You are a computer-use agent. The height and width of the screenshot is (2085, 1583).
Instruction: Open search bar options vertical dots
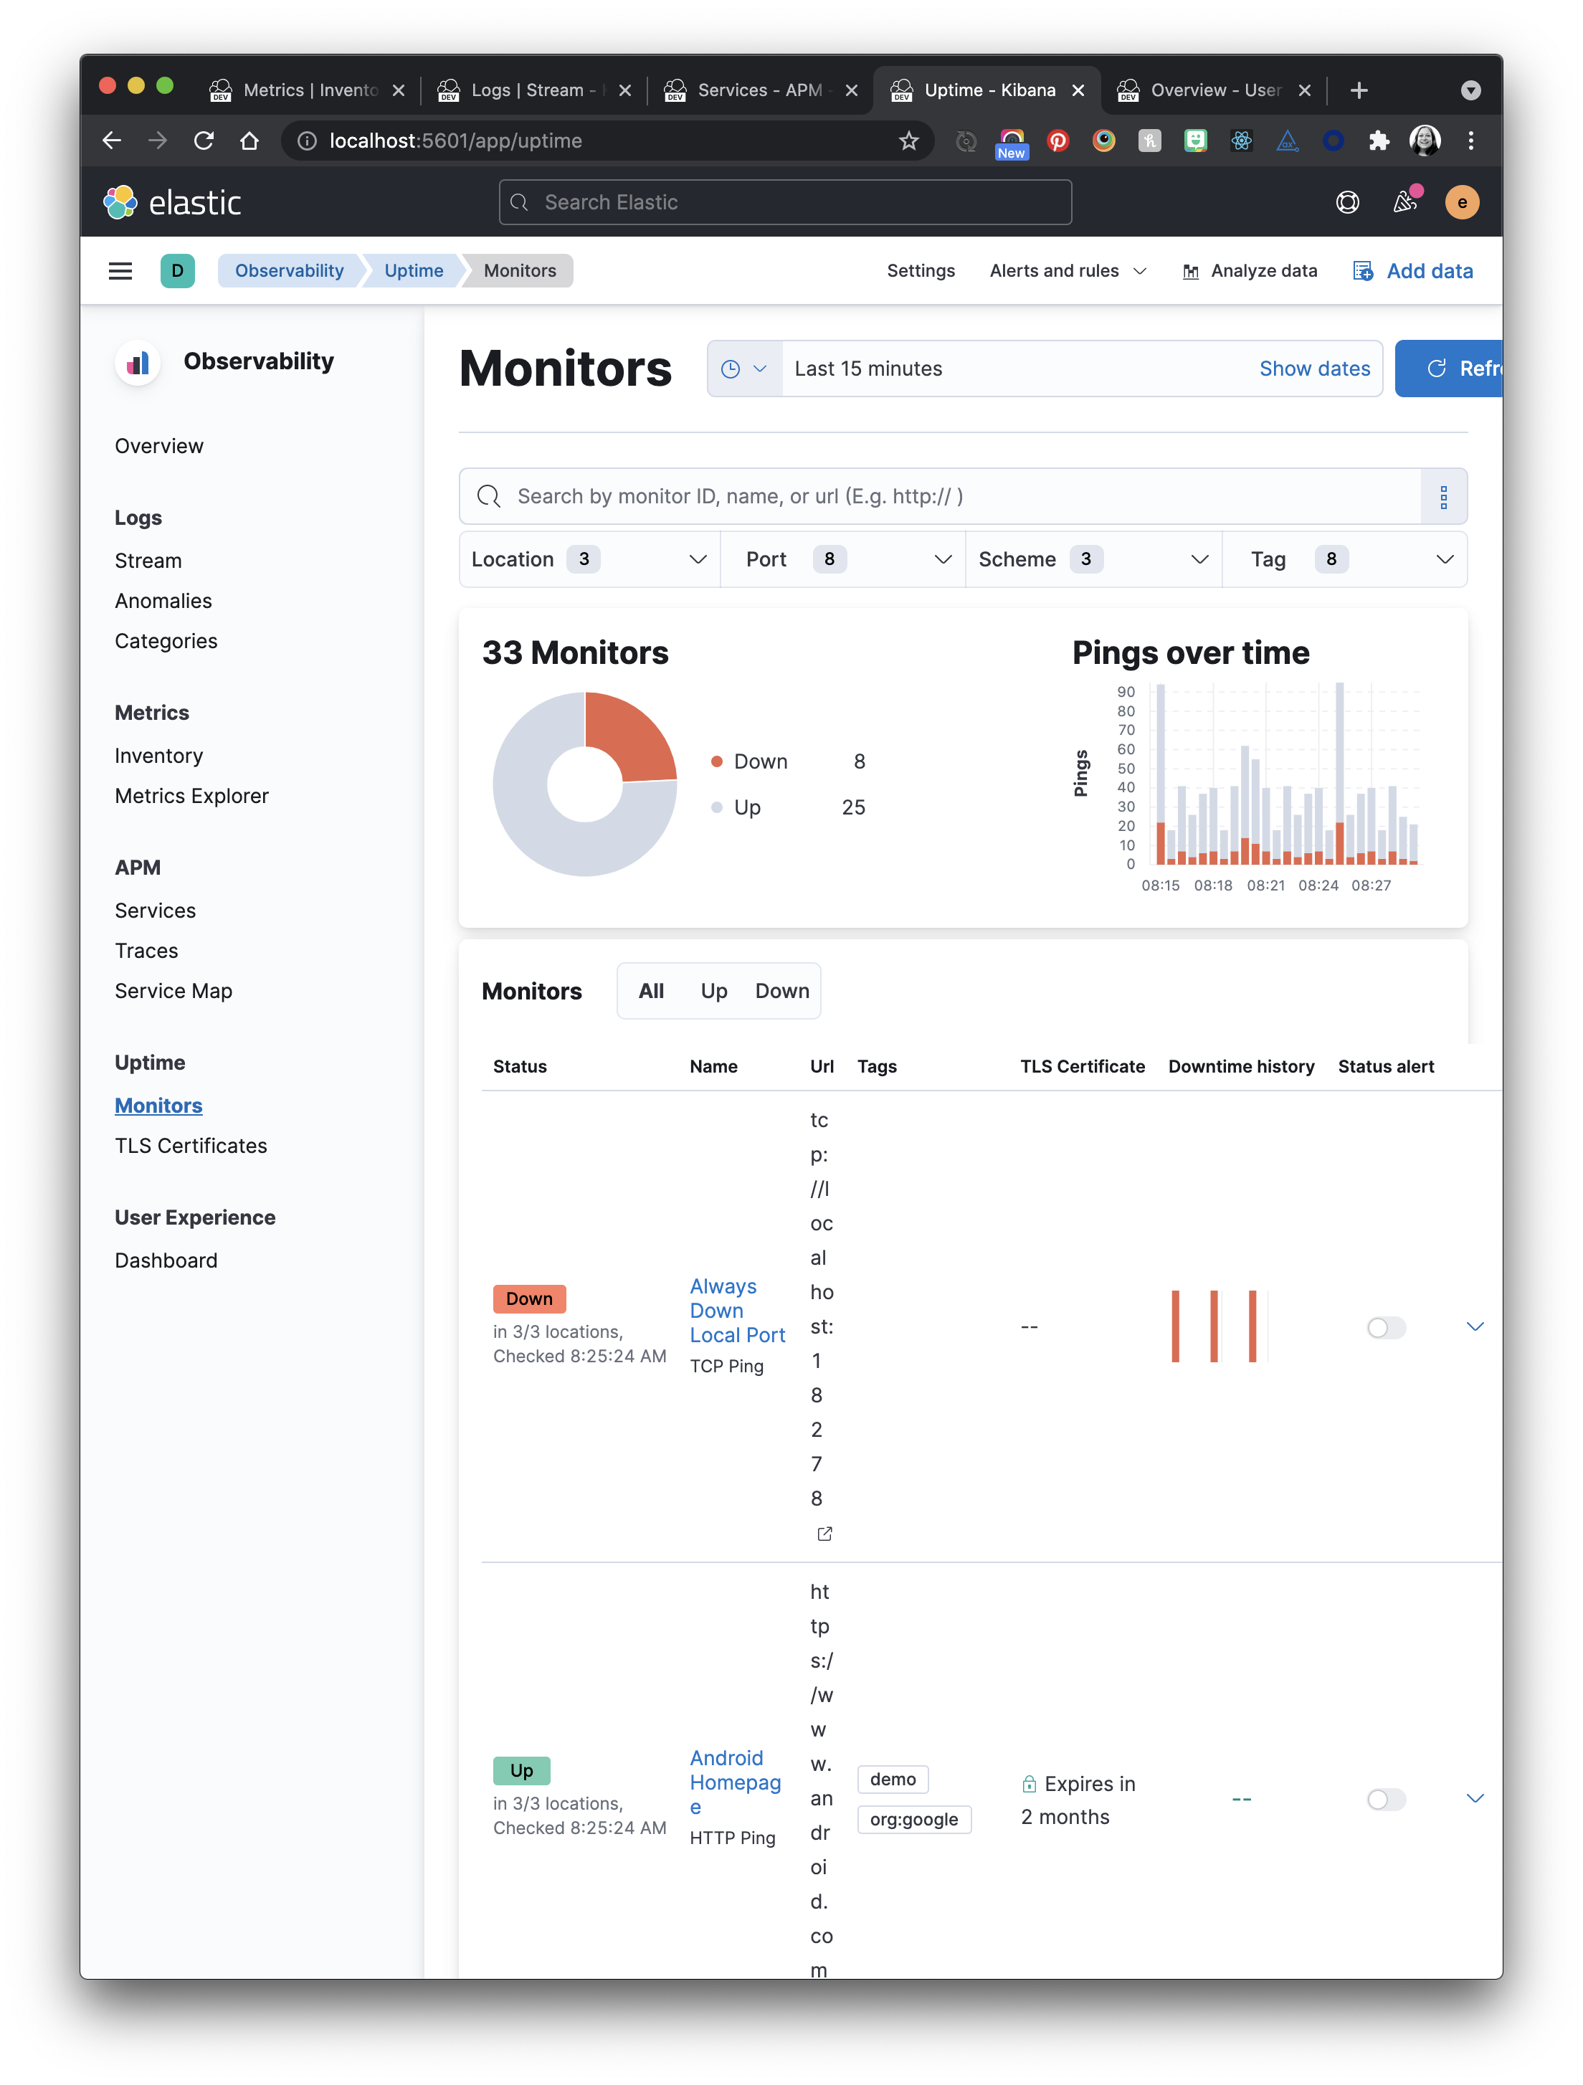click(x=1442, y=497)
